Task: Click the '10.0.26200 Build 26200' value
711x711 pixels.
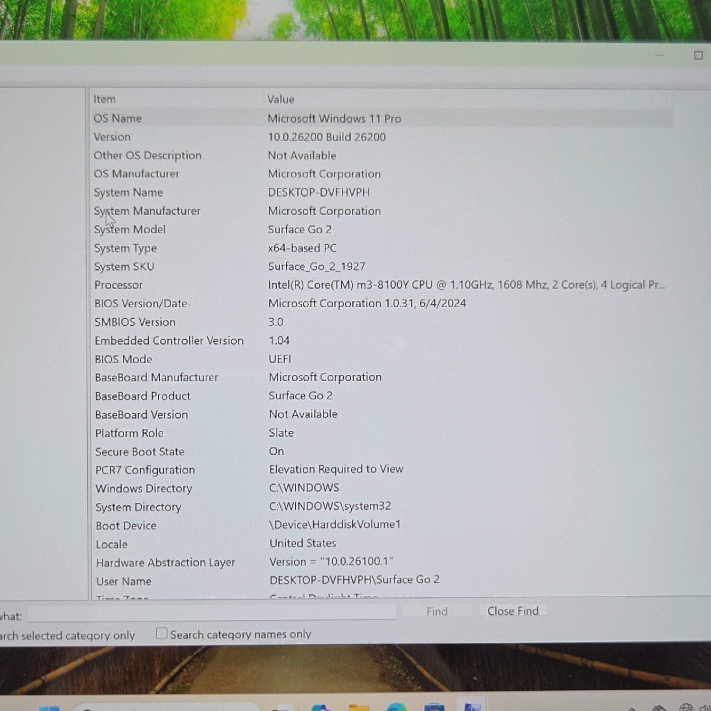Action: click(327, 137)
